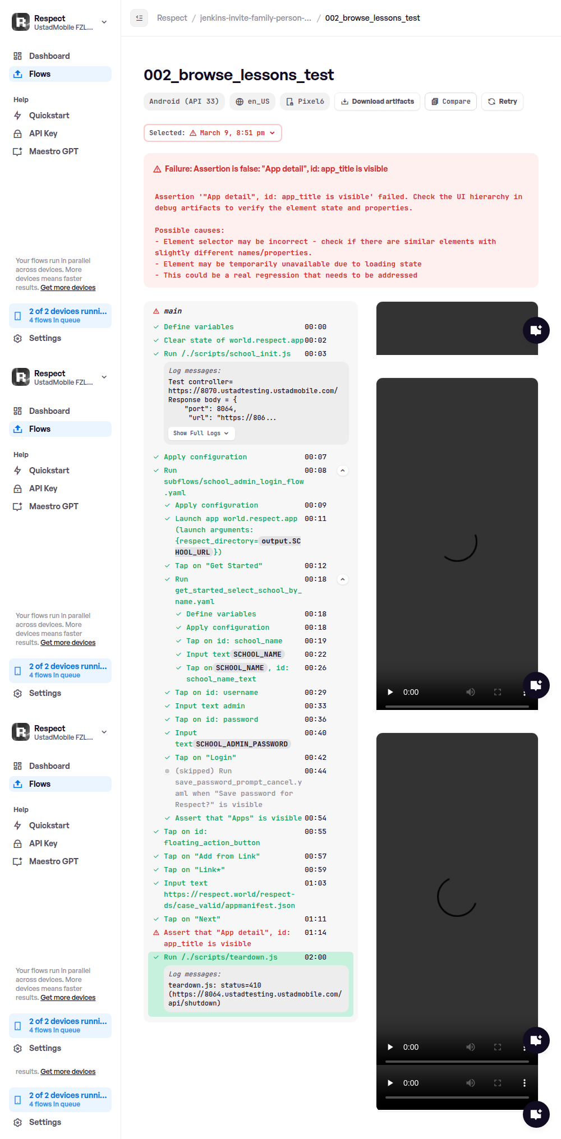Click the warning icon in the Failure banner
Image resolution: width=561 pixels, height=1139 pixels.
157,169
